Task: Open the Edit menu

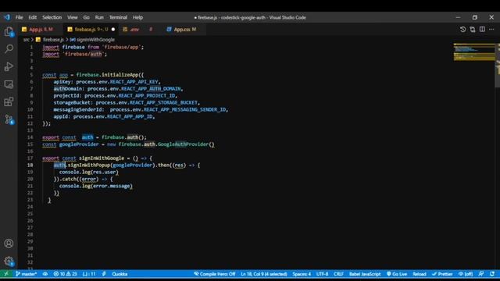Action: click(x=33, y=17)
